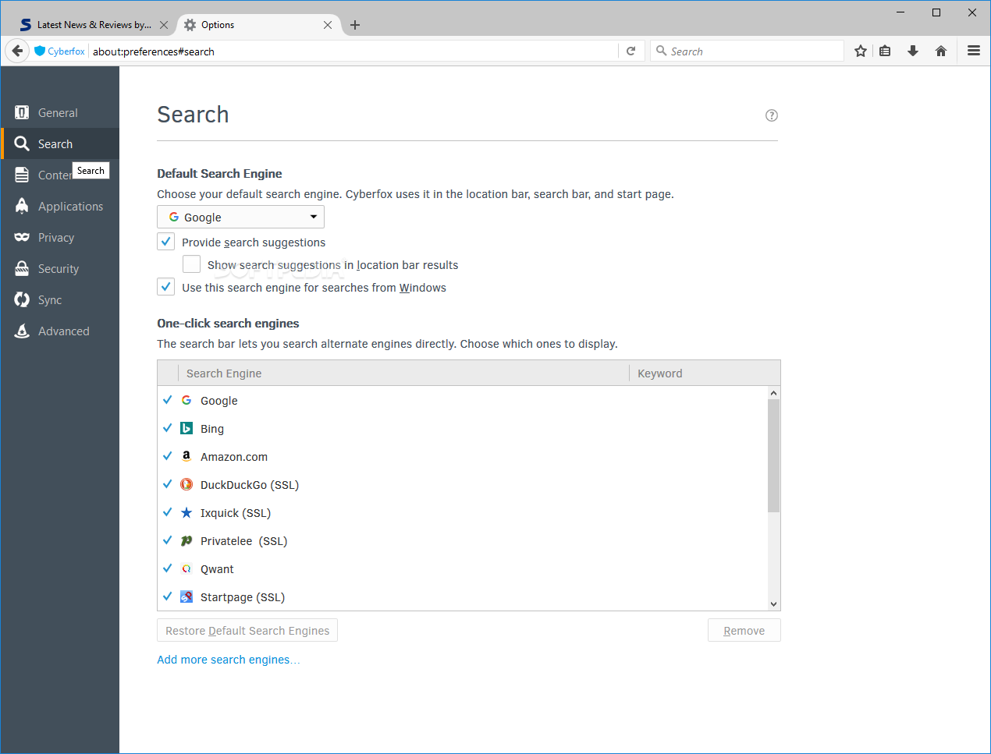Show bookmarks list icon in toolbar

coord(885,51)
